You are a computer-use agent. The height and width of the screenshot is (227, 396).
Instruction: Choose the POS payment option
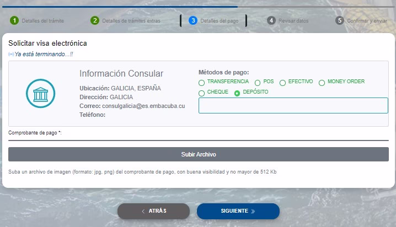(x=258, y=83)
